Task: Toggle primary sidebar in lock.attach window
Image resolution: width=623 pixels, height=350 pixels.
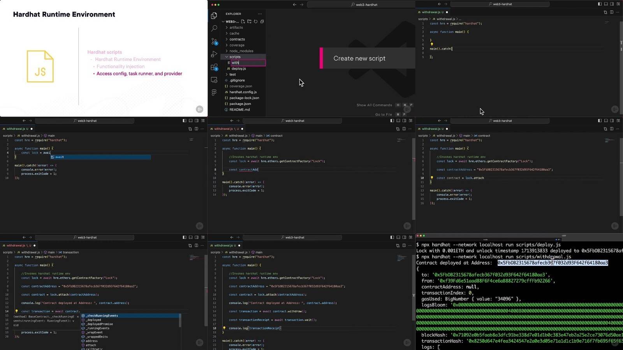Action: pos(600,121)
